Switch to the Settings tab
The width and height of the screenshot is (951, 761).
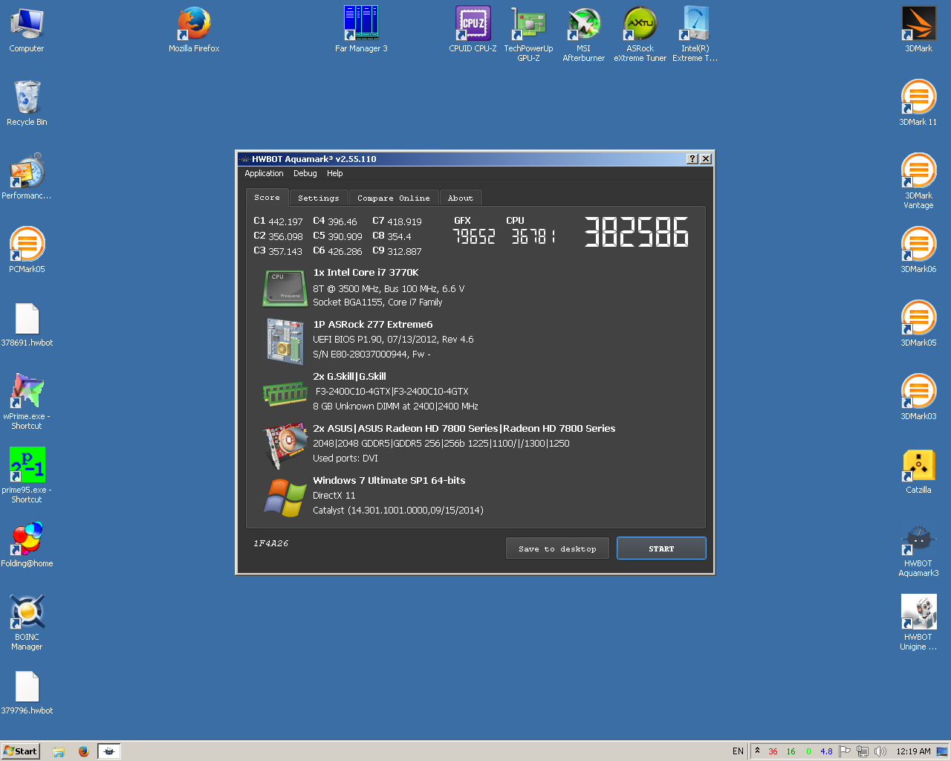click(318, 198)
